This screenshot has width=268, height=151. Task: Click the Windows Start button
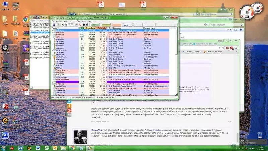coord(4,148)
